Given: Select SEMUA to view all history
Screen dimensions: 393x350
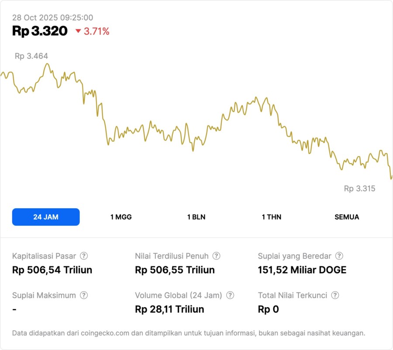Looking at the screenshot, I should coord(347,217).
